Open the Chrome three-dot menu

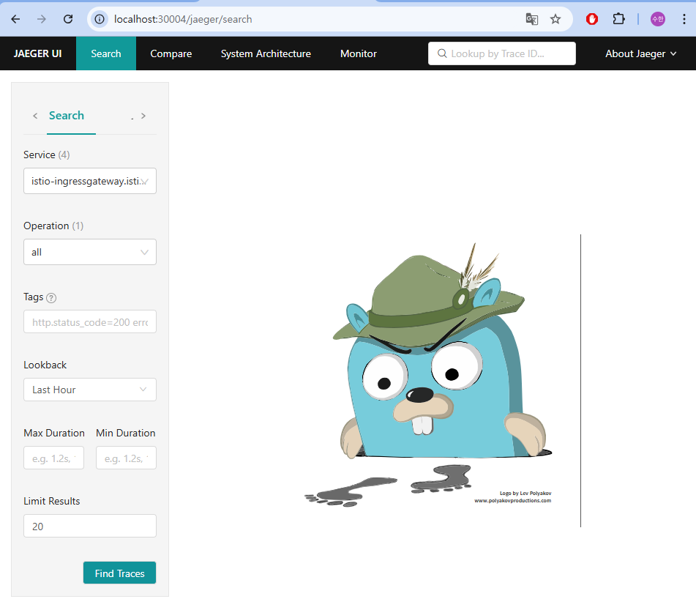684,19
